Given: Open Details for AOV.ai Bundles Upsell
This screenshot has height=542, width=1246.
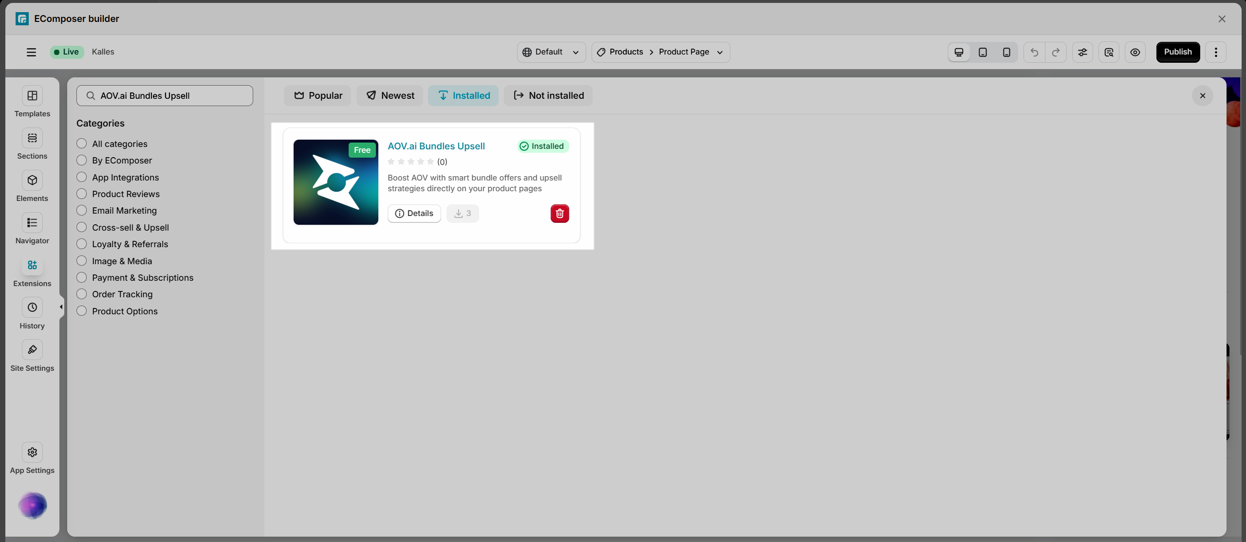Looking at the screenshot, I should click(x=414, y=214).
